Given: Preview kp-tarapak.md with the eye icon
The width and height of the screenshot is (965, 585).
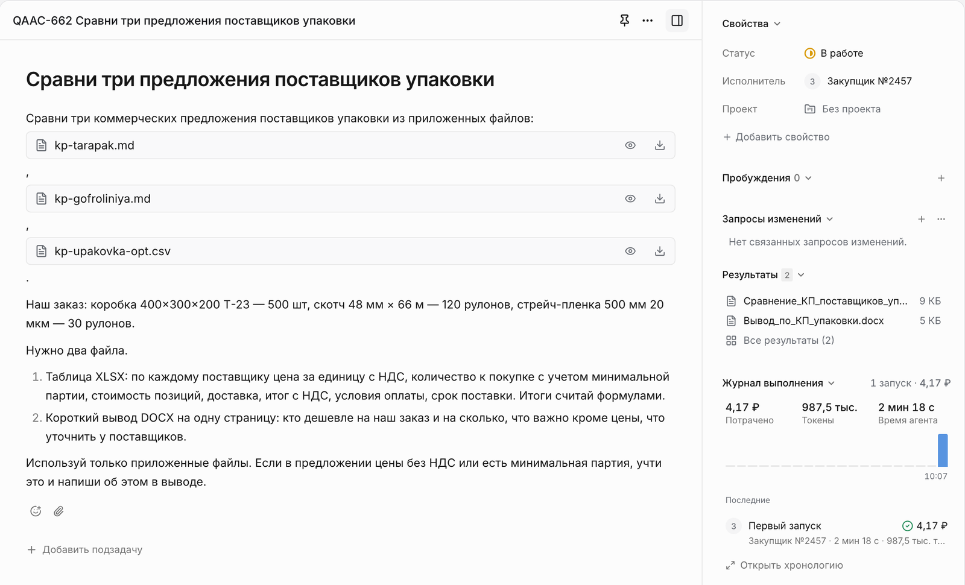Looking at the screenshot, I should coord(630,145).
